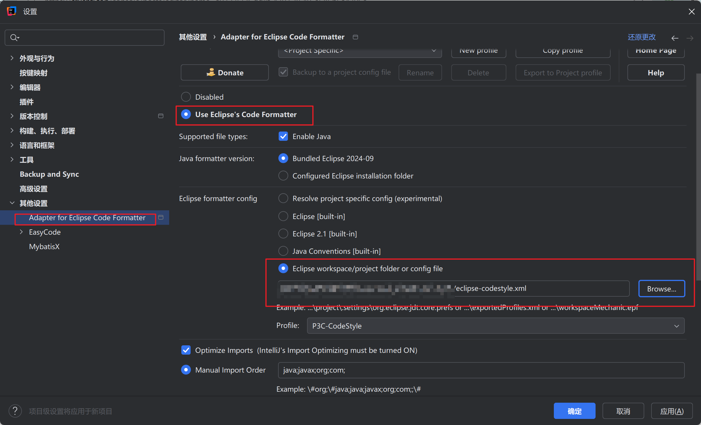Image resolution: width=701 pixels, height=425 pixels.
Task: Select the Disabled radio option
Action: [x=186, y=97]
